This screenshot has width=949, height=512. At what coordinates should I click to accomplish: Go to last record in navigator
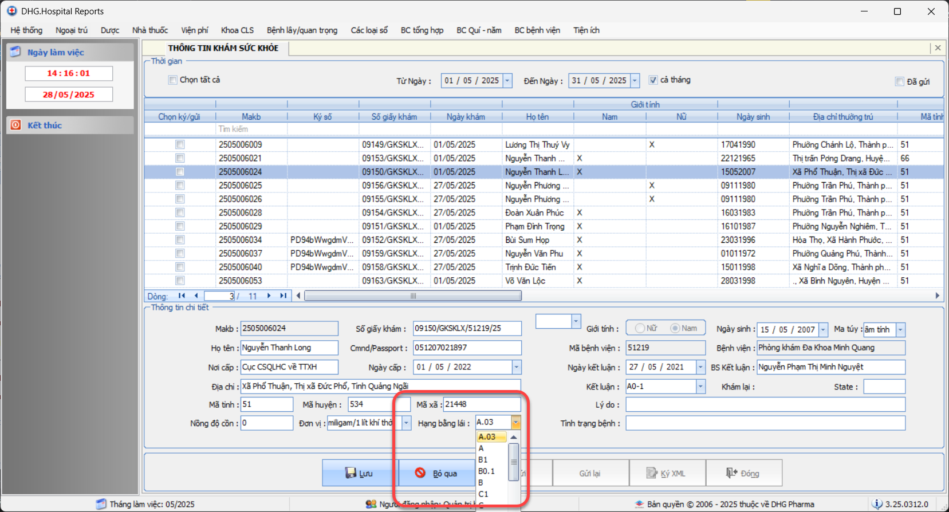[283, 296]
